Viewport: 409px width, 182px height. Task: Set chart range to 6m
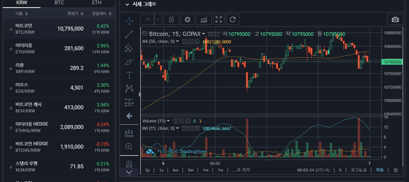(x=175, y=170)
